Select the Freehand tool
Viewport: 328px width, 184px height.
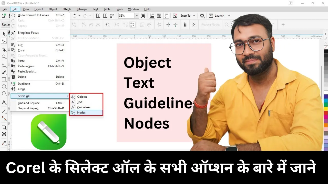click(x=4, y=65)
